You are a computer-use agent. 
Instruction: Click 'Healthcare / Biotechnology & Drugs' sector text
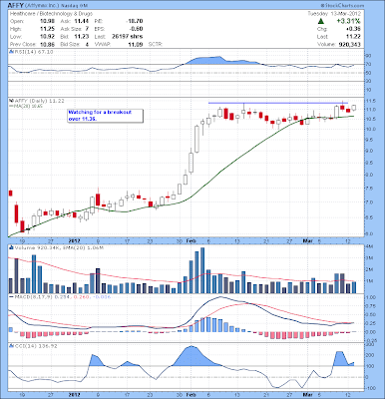coord(51,14)
